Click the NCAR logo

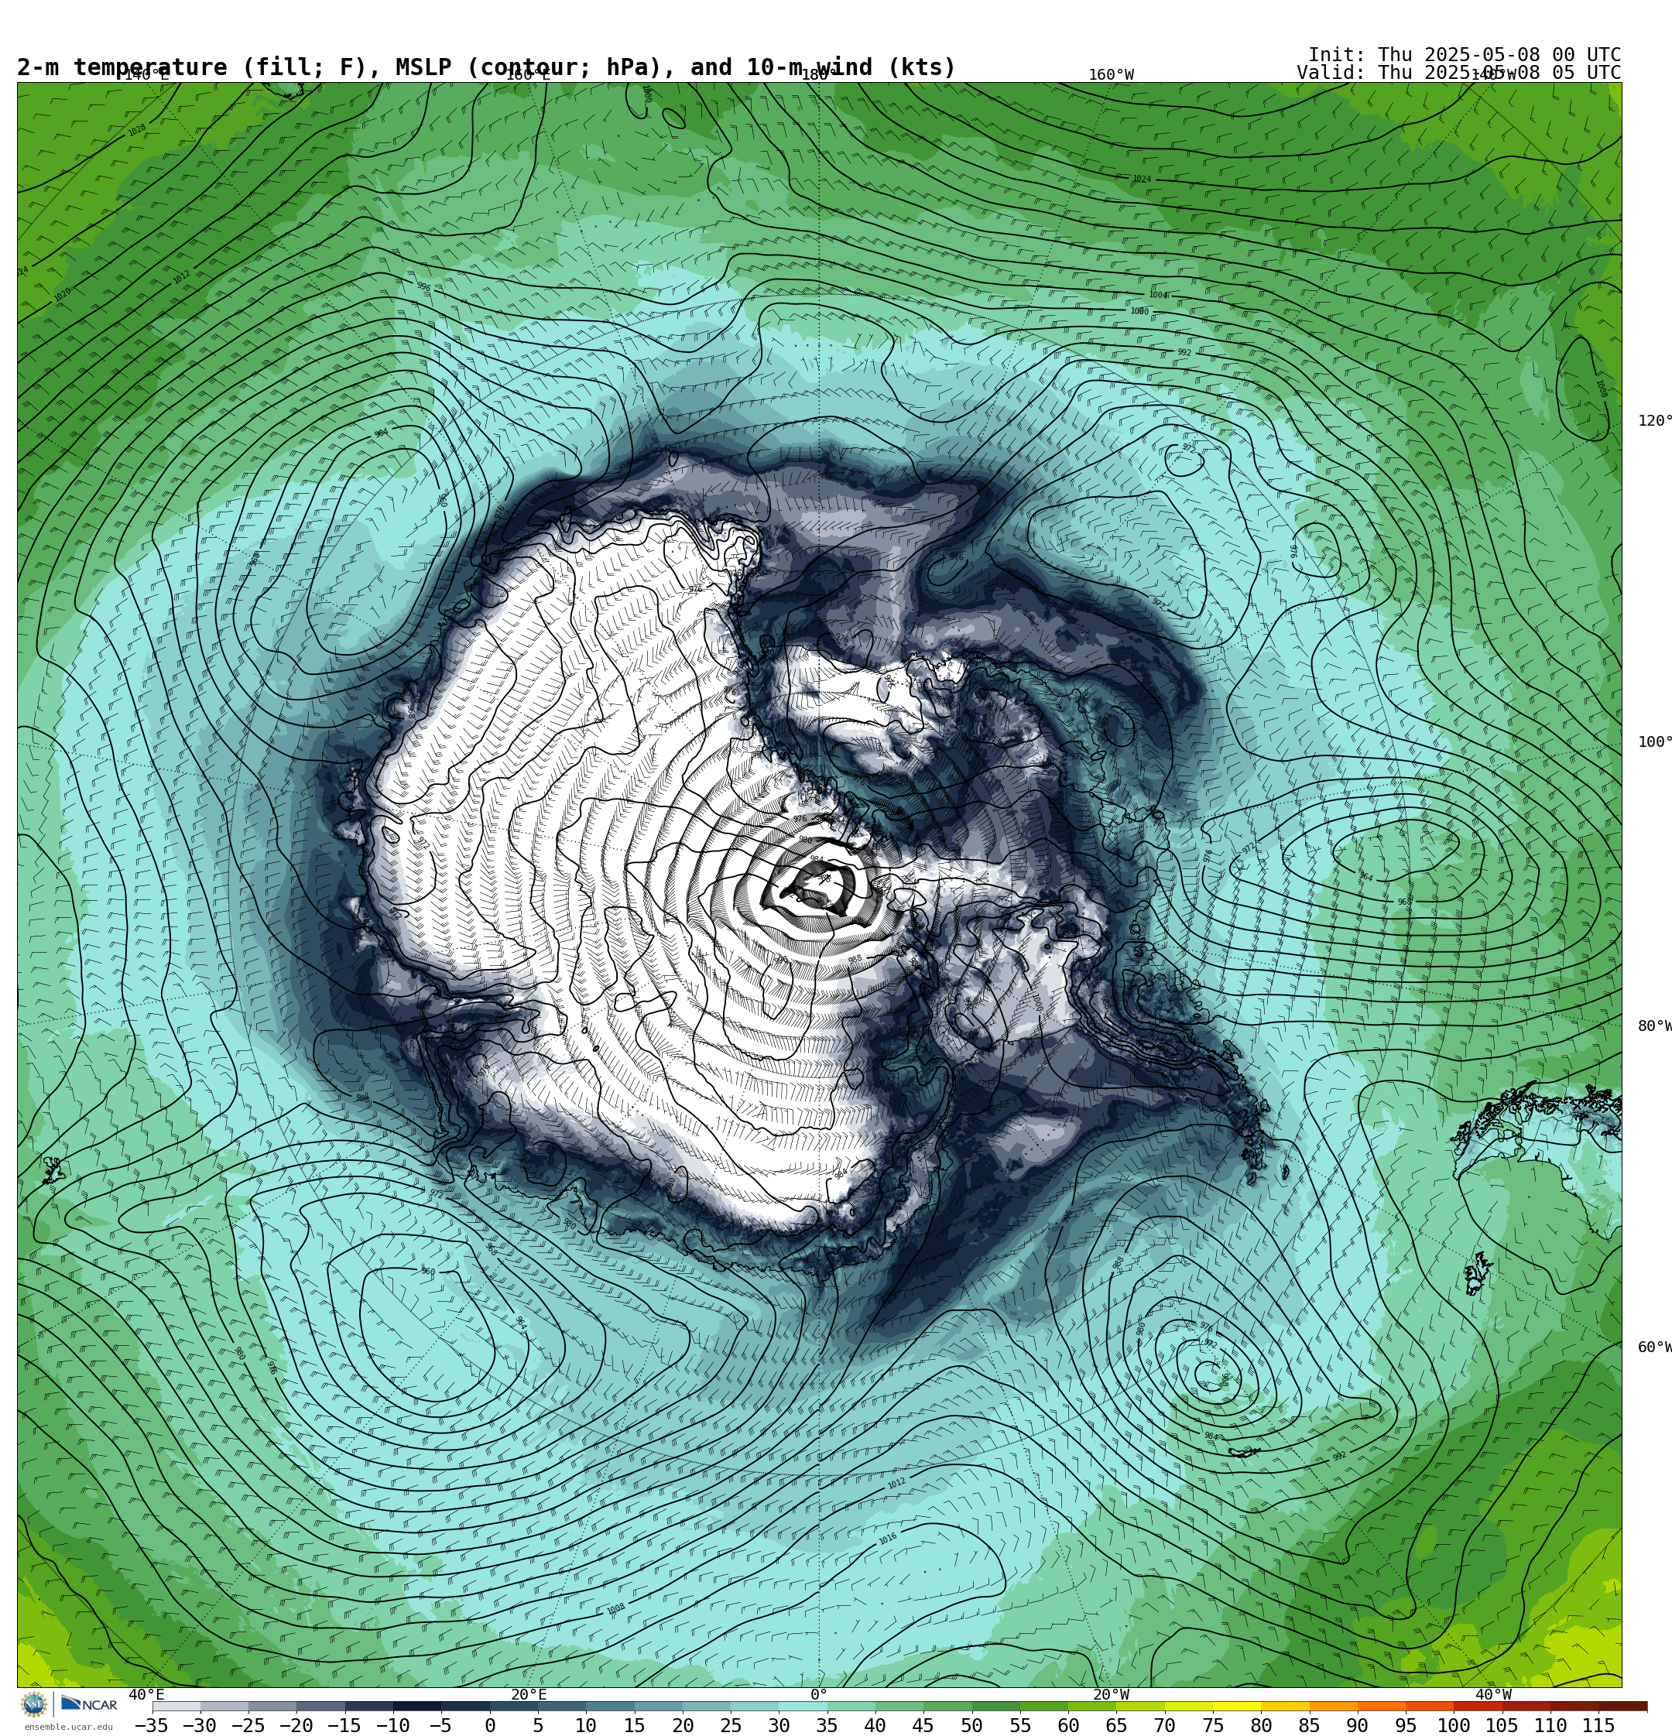pos(90,1704)
